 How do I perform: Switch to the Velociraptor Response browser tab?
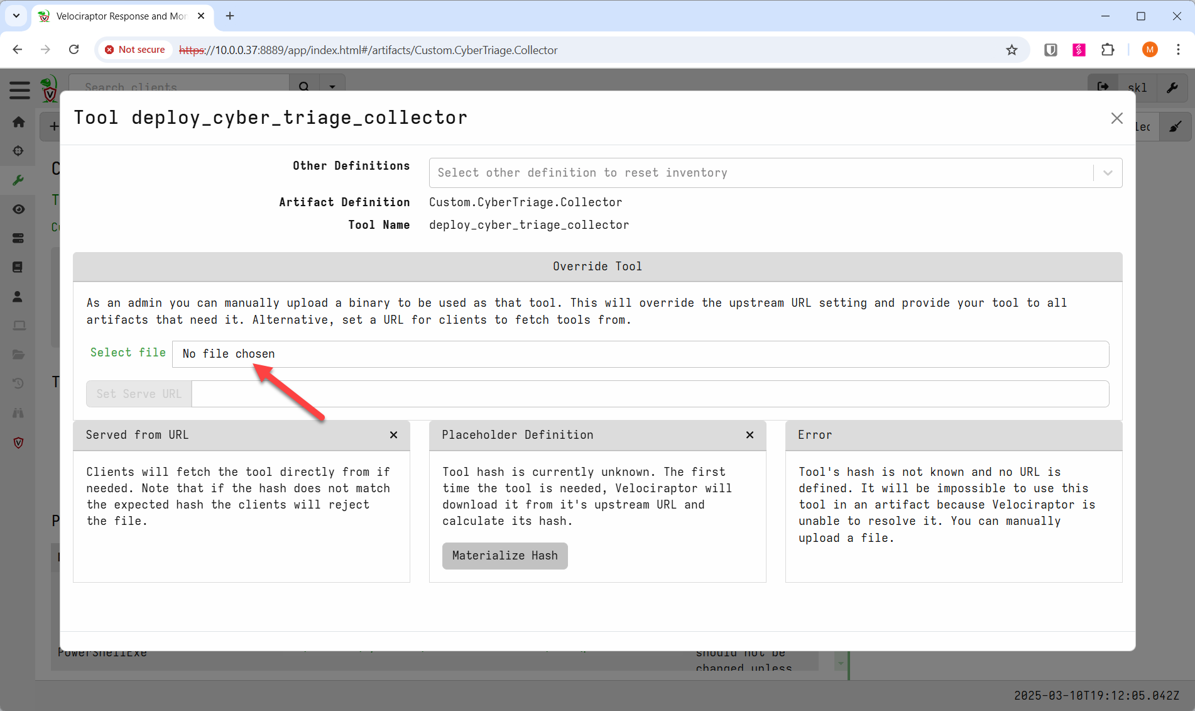click(x=113, y=16)
